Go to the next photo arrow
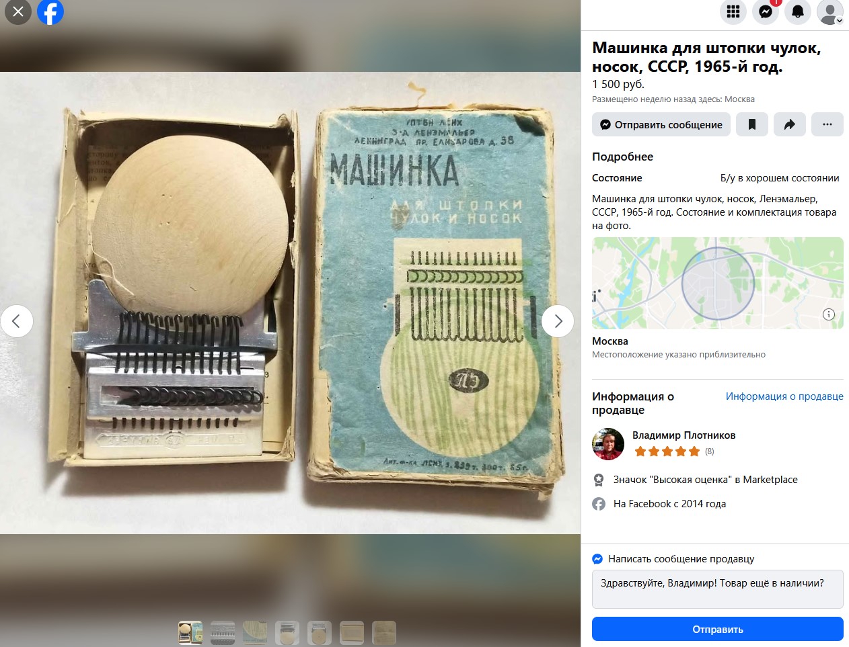 coord(558,321)
